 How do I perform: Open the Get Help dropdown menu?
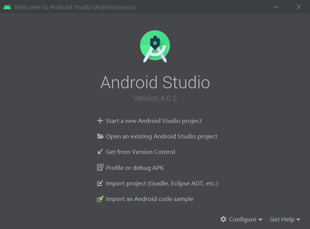tap(282, 219)
